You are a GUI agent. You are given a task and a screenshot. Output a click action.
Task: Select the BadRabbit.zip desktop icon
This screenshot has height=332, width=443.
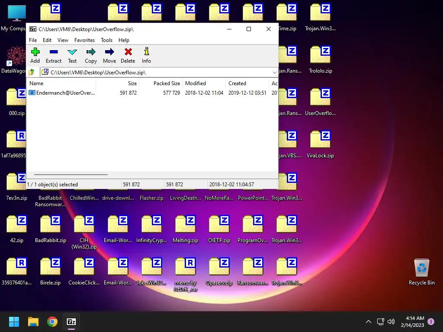click(x=50, y=229)
